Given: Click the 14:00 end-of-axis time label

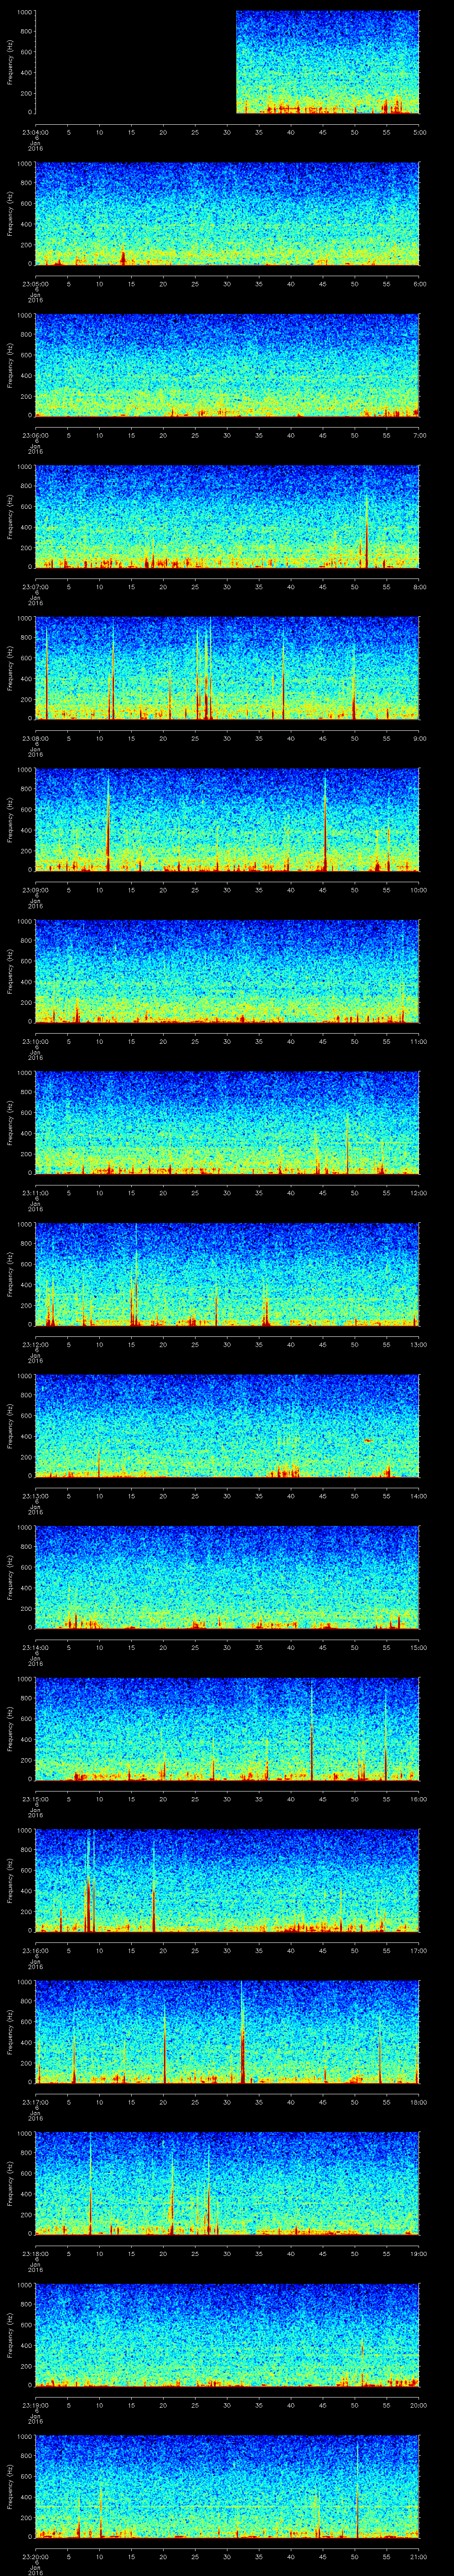Looking at the screenshot, I should tap(419, 1496).
